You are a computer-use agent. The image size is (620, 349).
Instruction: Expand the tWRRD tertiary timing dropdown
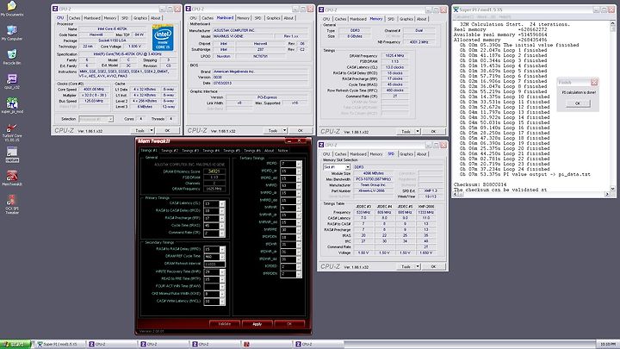coord(299,185)
